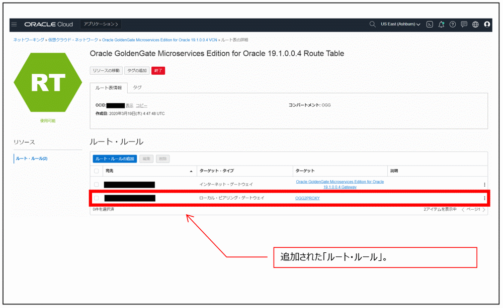Open the search magnifier icon
Screen dimensions: 503x308
click(x=372, y=24)
